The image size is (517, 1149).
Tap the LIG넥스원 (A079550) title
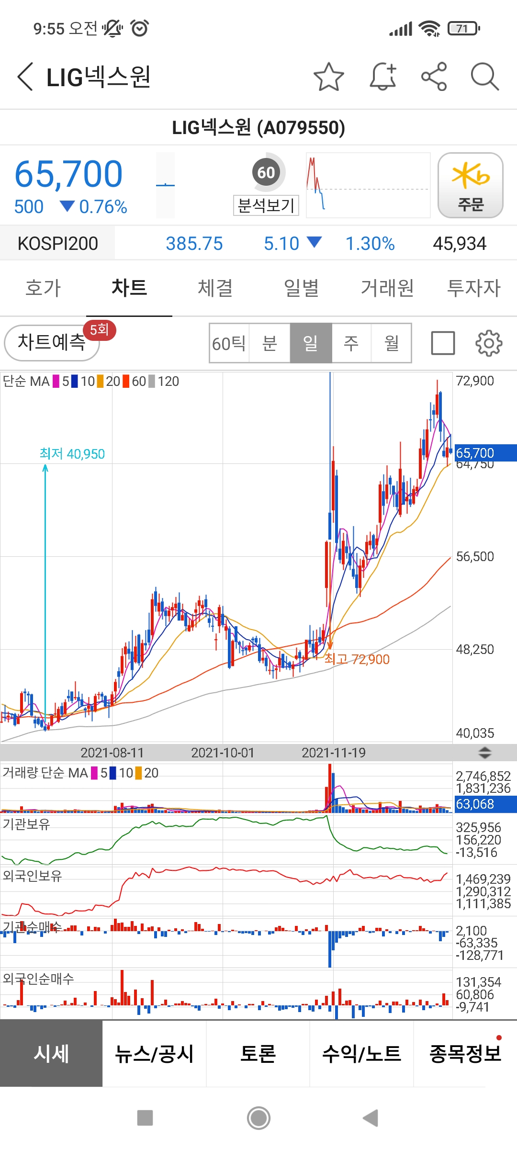coord(258,128)
